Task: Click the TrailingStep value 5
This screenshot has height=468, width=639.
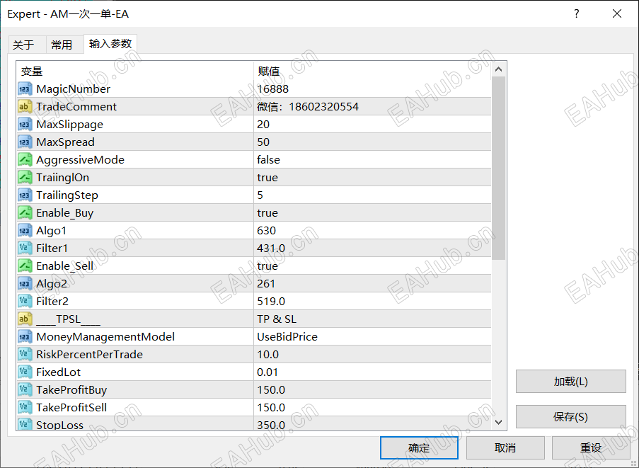Action: (260, 195)
